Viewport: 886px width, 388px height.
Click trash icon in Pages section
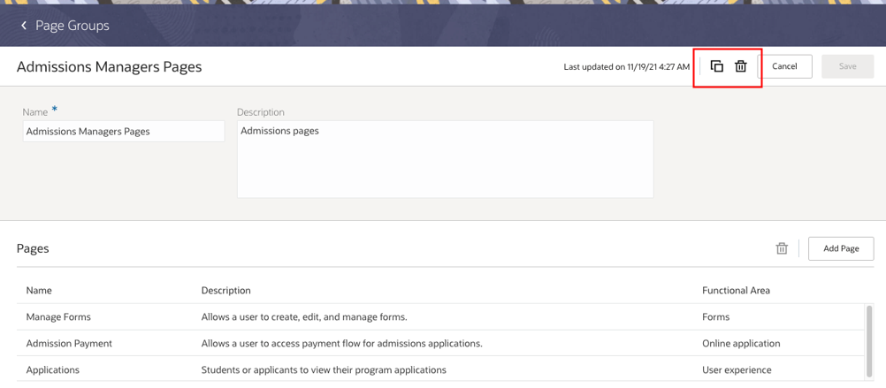(782, 248)
